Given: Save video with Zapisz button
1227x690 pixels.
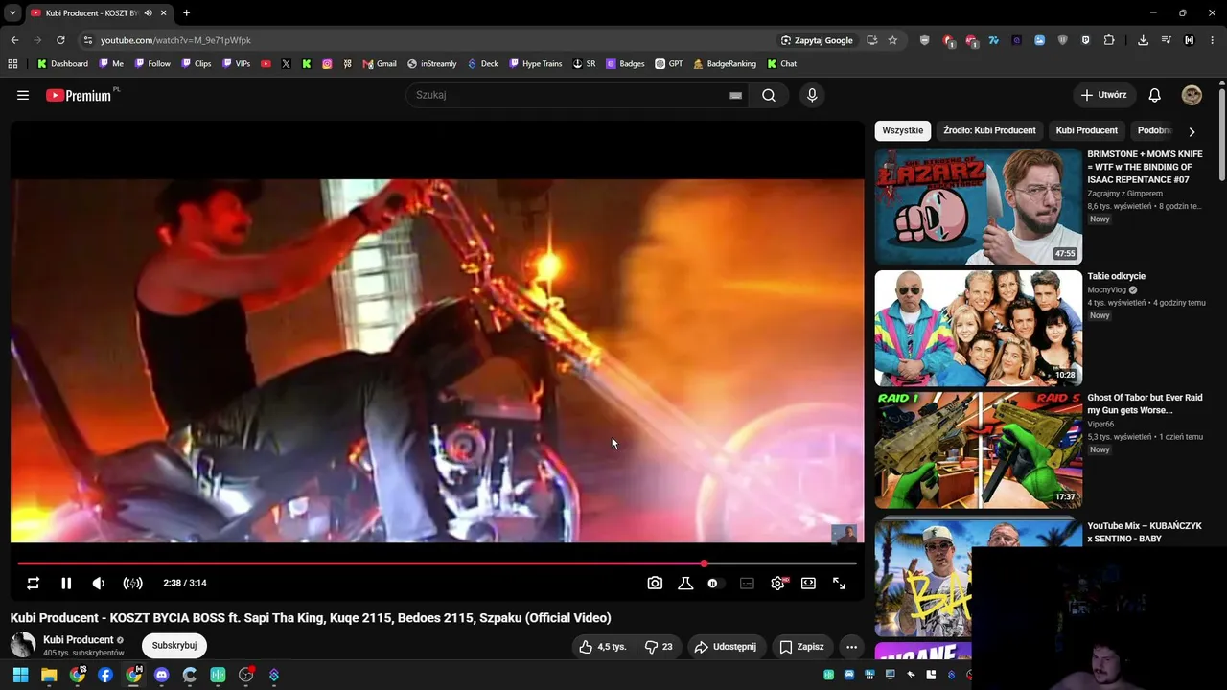Looking at the screenshot, I should pos(801,647).
